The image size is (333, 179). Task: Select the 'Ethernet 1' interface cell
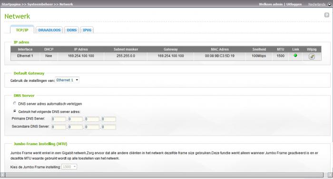25,56
